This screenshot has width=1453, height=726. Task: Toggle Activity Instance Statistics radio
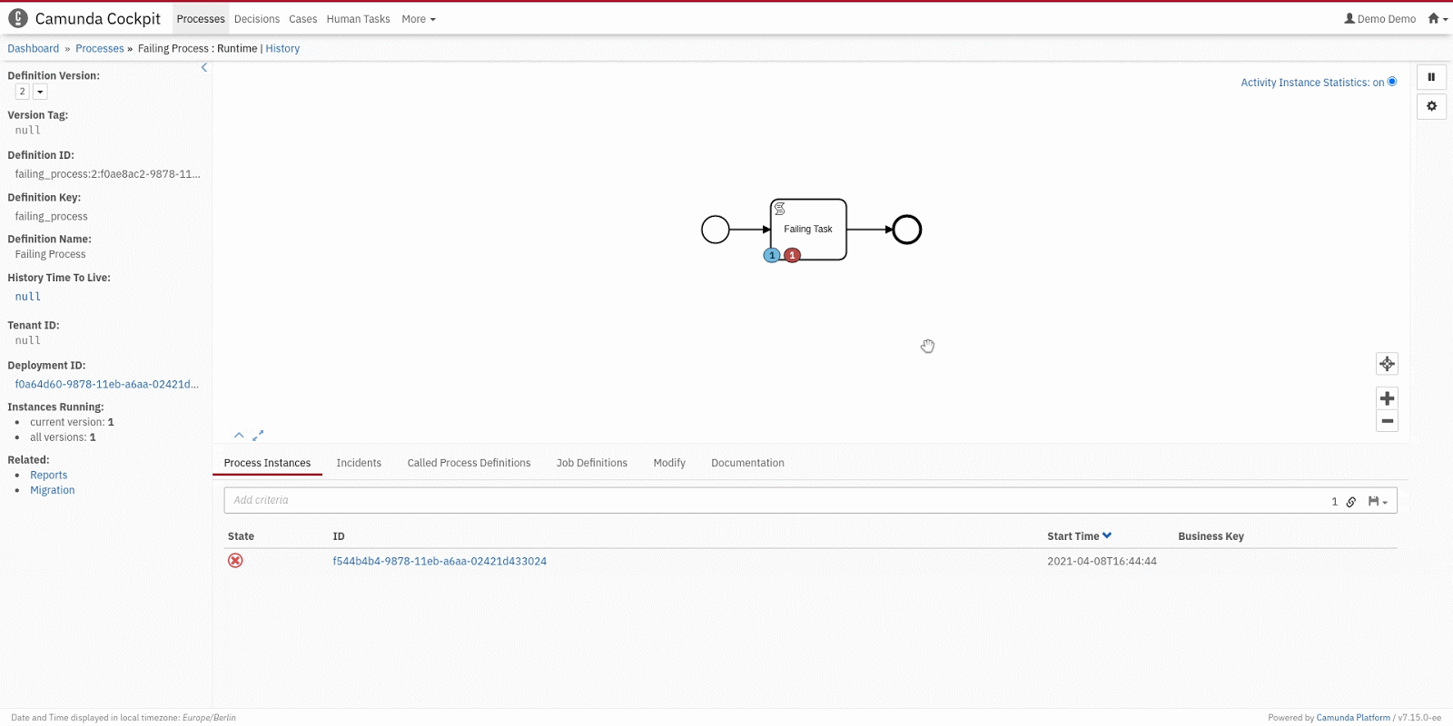(x=1392, y=82)
